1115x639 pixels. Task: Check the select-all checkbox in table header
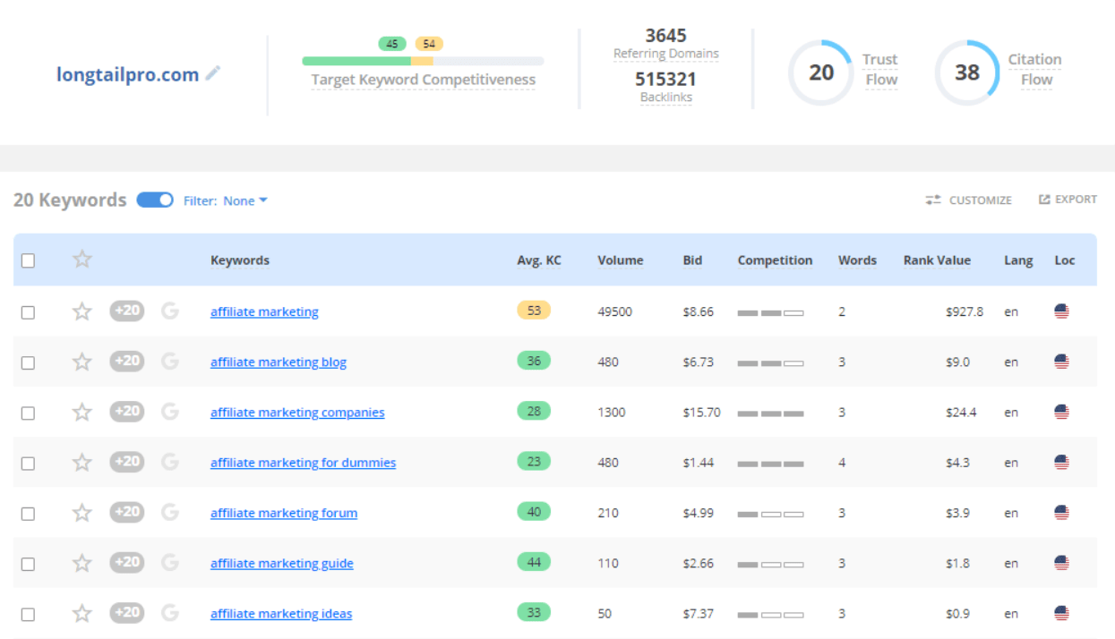pos(28,260)
